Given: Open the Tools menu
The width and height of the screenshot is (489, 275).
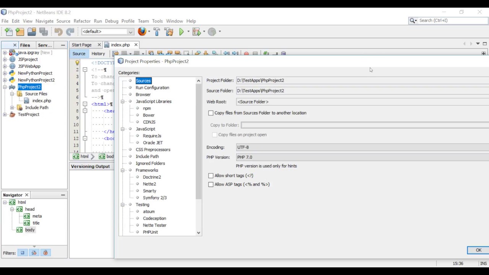Looking at the screenshot, I should [x=157, y=21].
